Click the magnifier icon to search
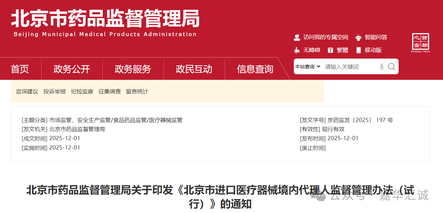The width and height of the screenshot is (443, 213). tap(392, 67)
